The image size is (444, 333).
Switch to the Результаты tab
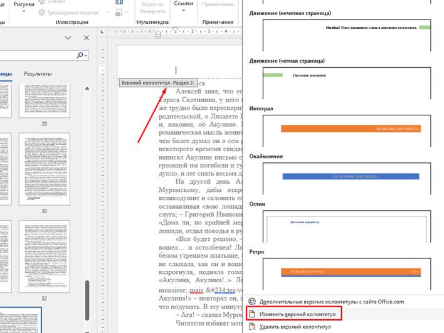38,74
